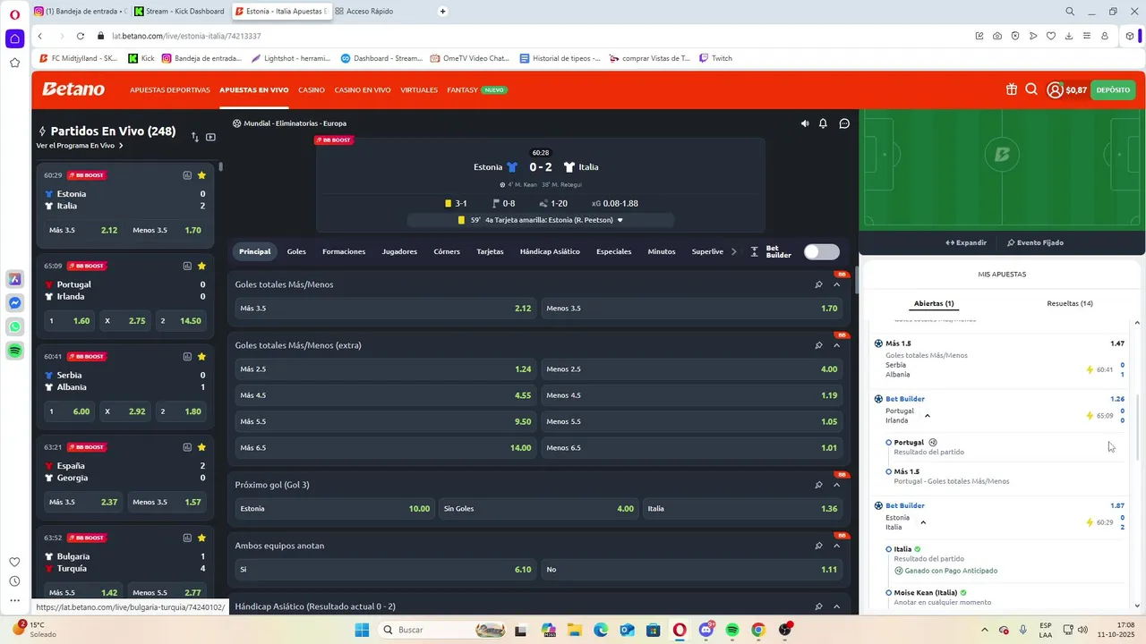Expand the 59' yellow card event dropdown

pyautogui.click(x=620, y=220)
